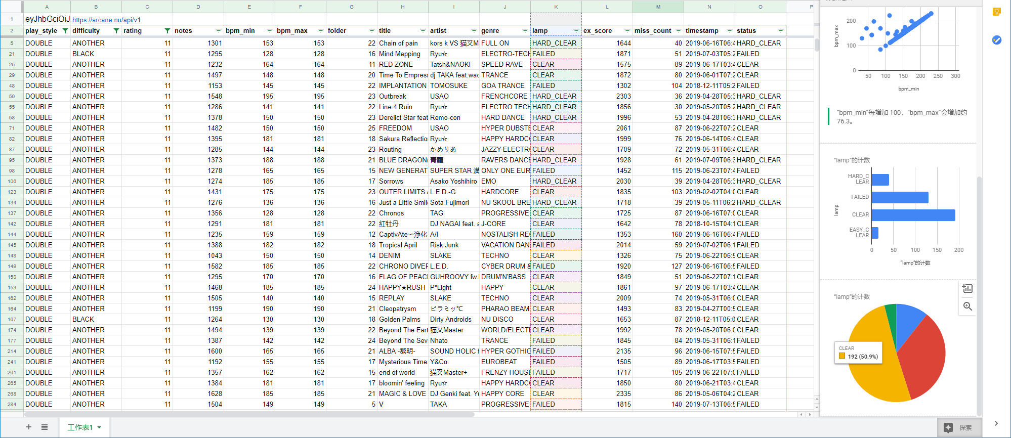Screen dimensions: 1011x438
Task: Select the 2335 ex_score cell
Action: (x=607, y=393)
